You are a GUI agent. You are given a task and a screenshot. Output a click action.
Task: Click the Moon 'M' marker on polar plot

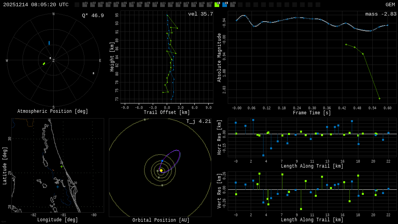[93, 73]
